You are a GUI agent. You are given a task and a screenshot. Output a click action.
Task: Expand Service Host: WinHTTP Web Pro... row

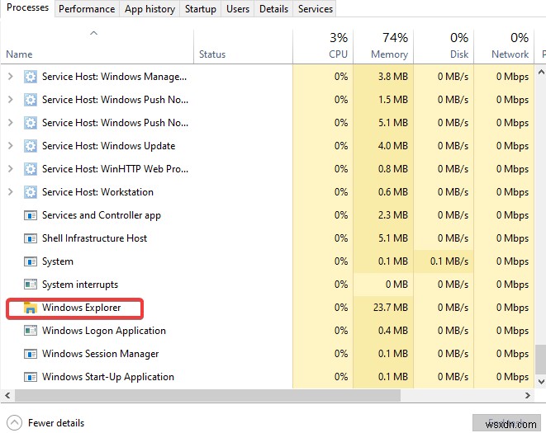coord(11,169)
